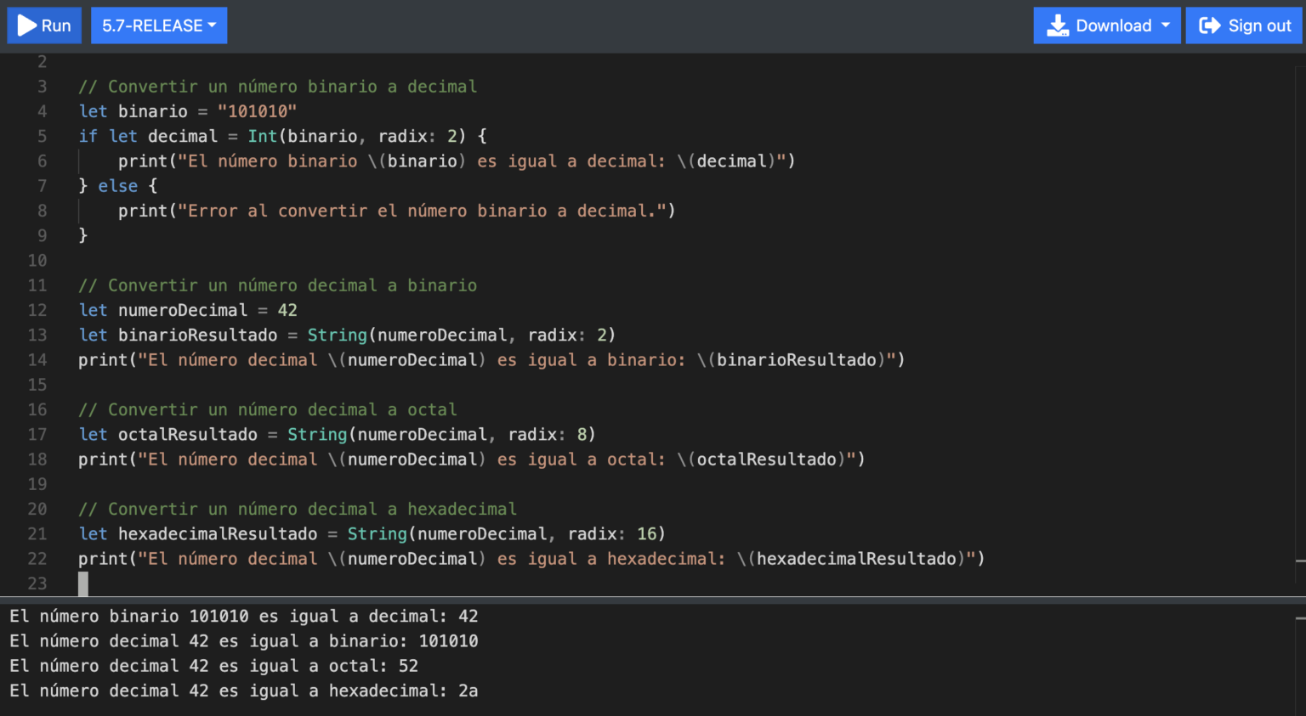Click the Run play triangle icon
Viewport: 1306px width, 716px height.
(x=26, y=25)
